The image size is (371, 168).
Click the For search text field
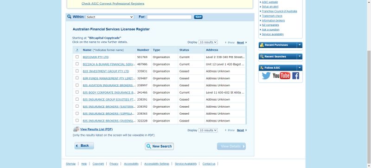click(x=169, y=17)
